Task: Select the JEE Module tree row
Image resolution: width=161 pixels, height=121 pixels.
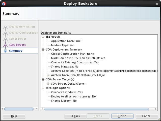Action: pyautogui.click(x=53, y=37)
